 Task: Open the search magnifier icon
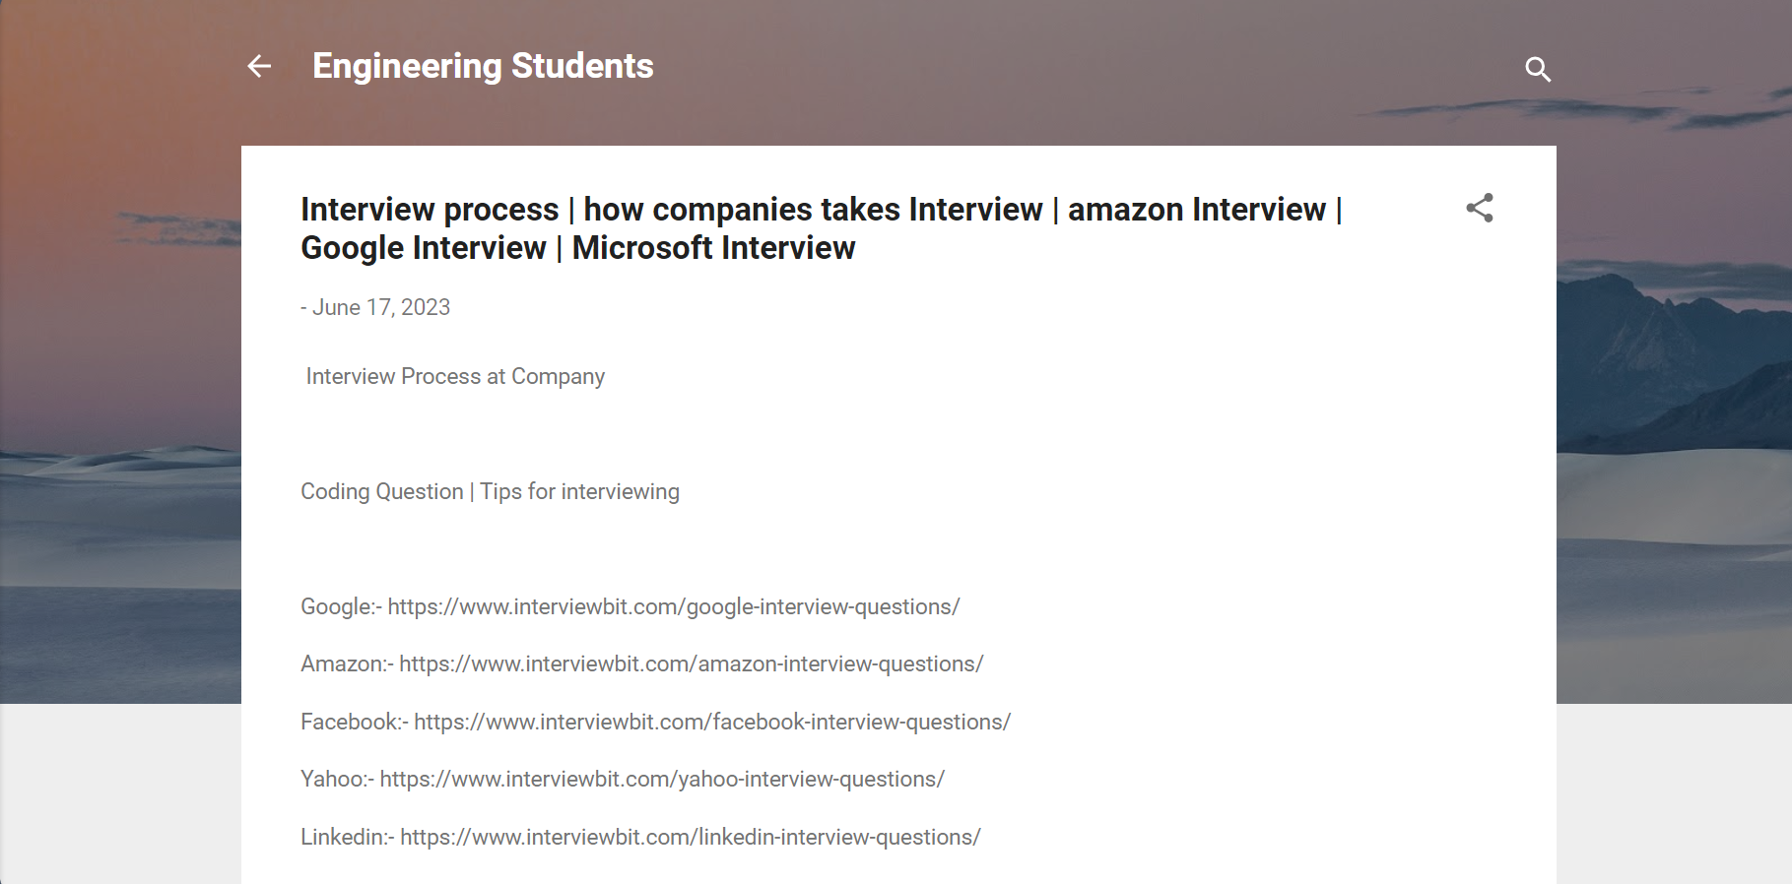point(1538,69)
